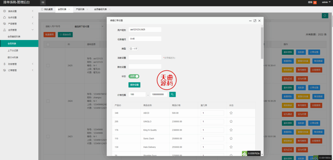Toggle the 卡单 type switch

tap(133, 49)
